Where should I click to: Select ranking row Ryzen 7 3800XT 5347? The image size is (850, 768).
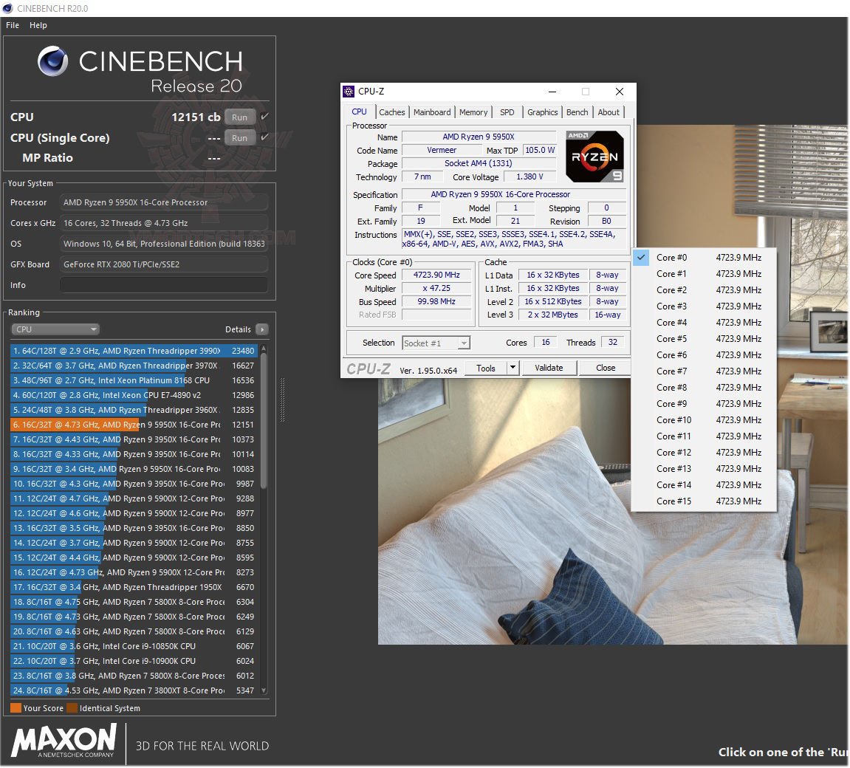[134, 690]
